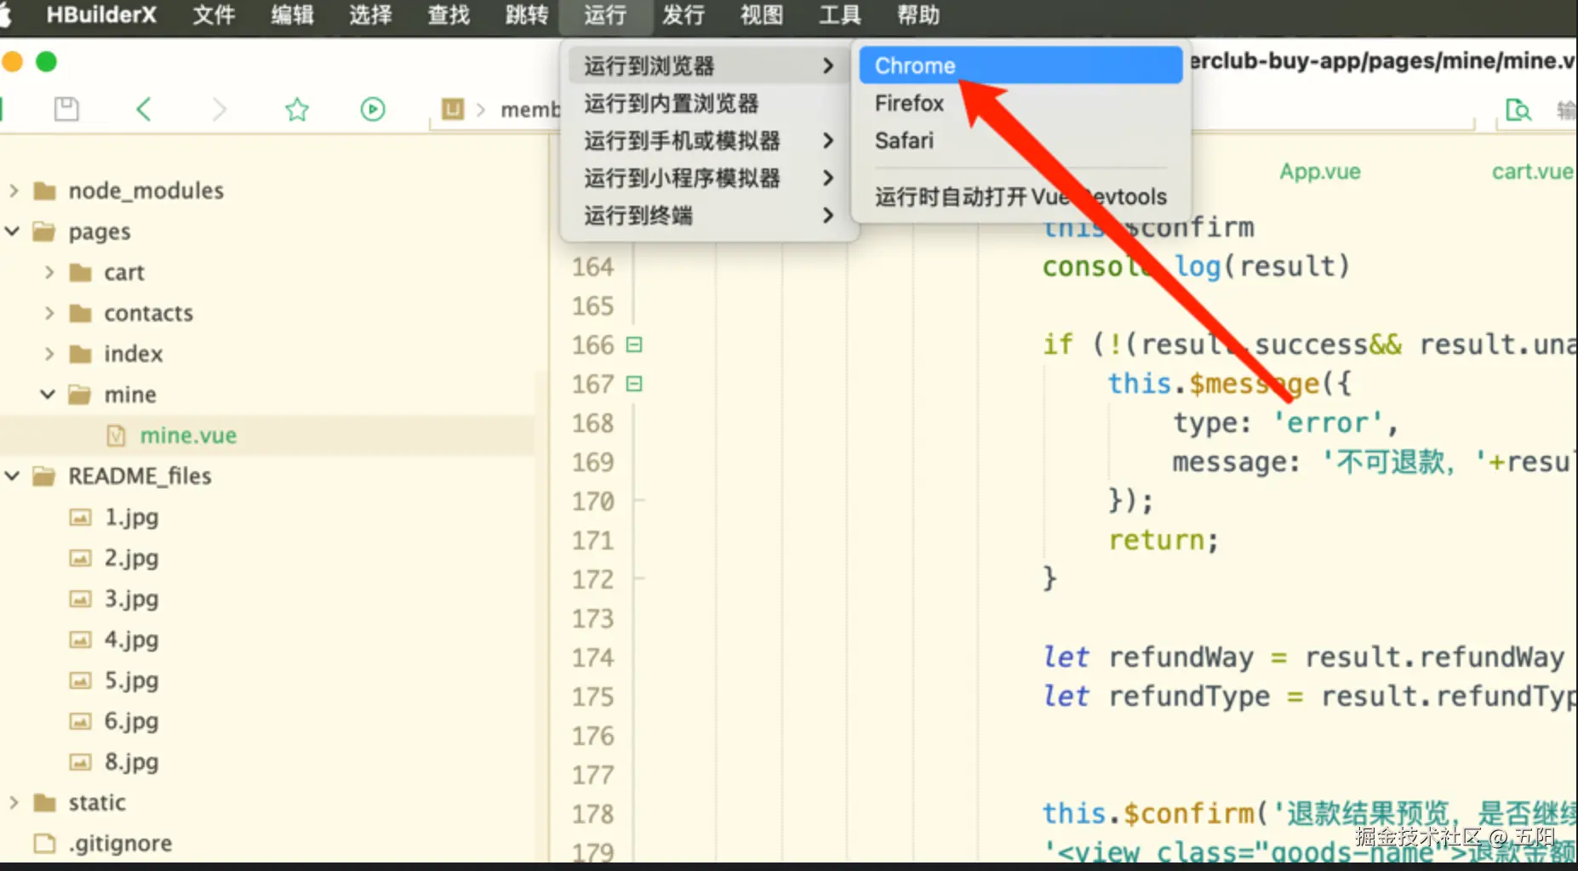
Task: Open 2.jpg in README_files
Action: (131, 558)
